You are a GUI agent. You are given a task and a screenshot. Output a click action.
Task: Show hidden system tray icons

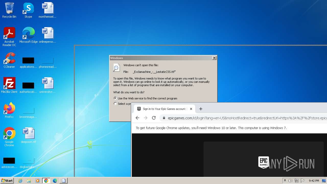(285, 181)
